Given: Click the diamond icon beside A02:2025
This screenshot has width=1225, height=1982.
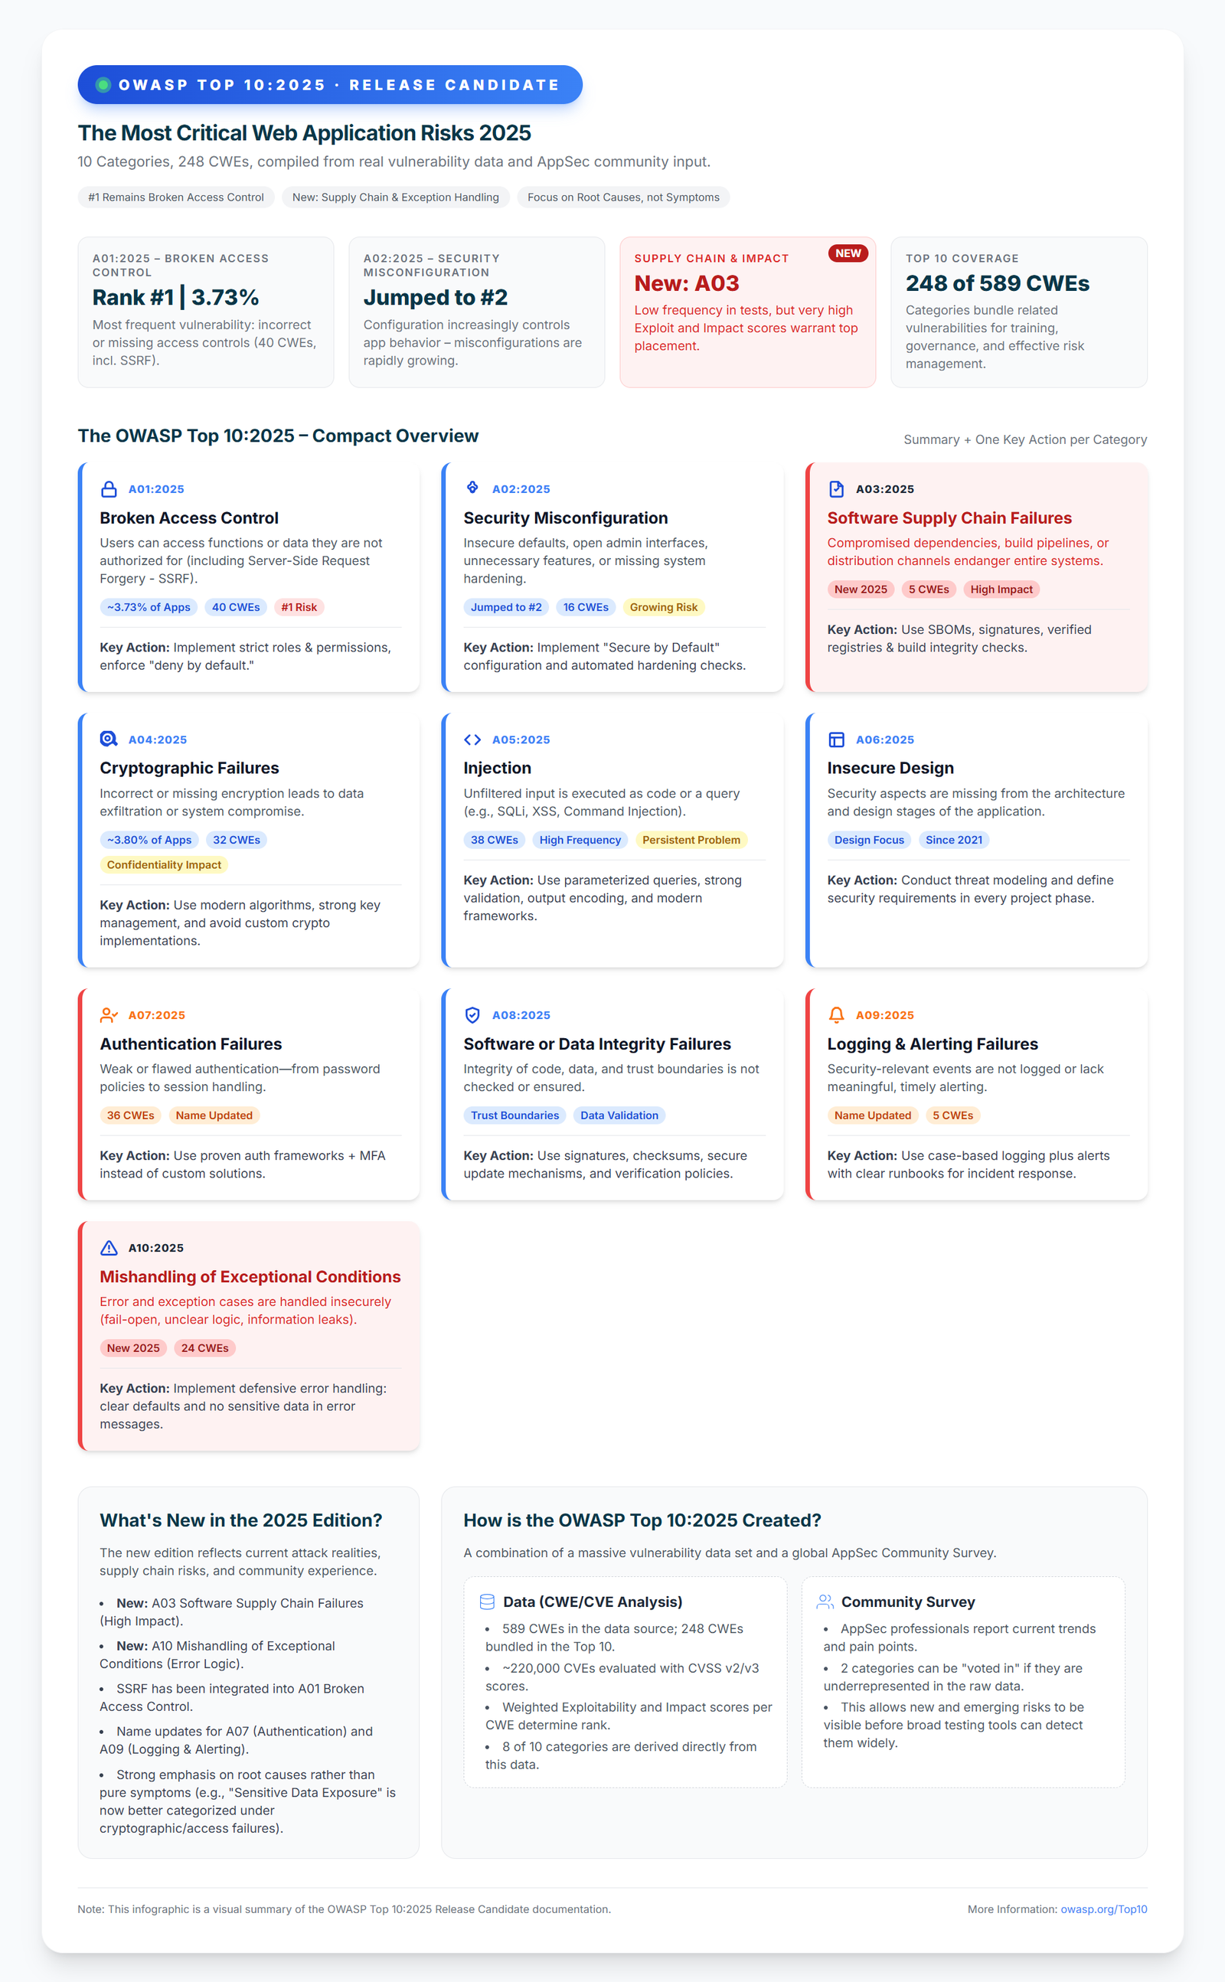Looking at the screenshot, I should tap(472, 488).
